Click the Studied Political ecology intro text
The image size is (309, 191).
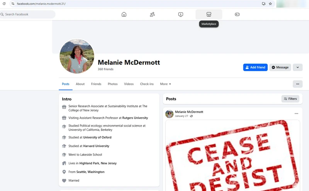coord(107,128)
